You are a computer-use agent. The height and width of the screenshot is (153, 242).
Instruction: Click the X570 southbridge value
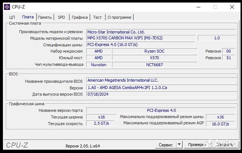[155, 58]
